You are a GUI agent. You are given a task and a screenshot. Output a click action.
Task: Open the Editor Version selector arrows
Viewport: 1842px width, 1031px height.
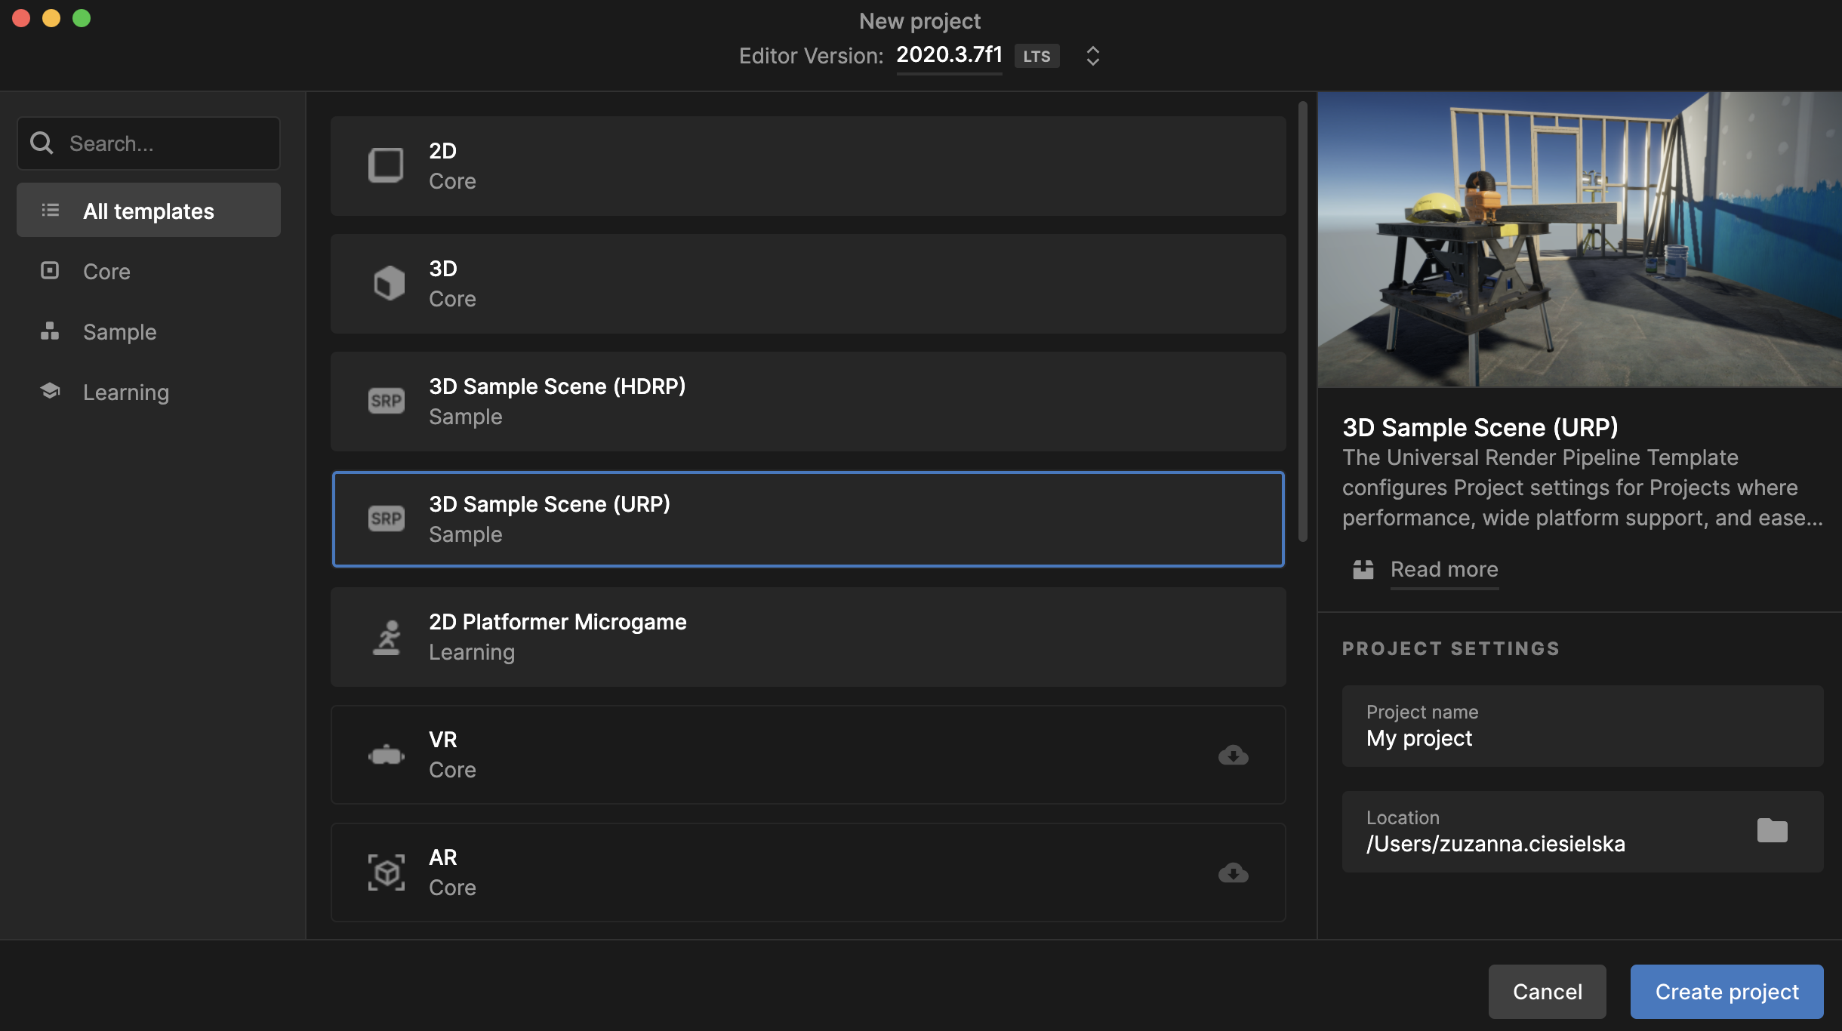click(1092, 56)
